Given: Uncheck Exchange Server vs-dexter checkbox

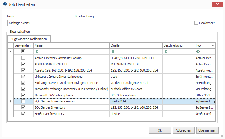Looking at the screenshot, I should click(23, 83).
